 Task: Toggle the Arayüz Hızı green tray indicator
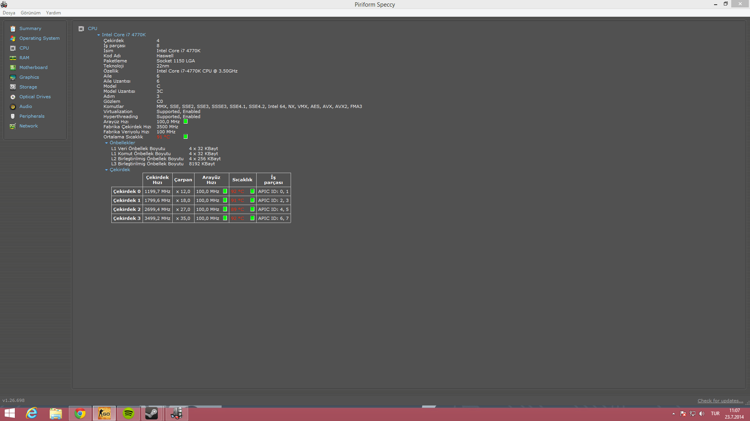click(186, 122)
